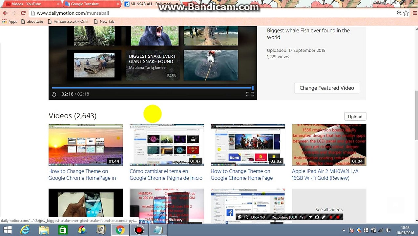The width and height of the screenshot is (418, 236).
Task: Launch Internet Explorer from the taskbar
Action: coord(25,230)
